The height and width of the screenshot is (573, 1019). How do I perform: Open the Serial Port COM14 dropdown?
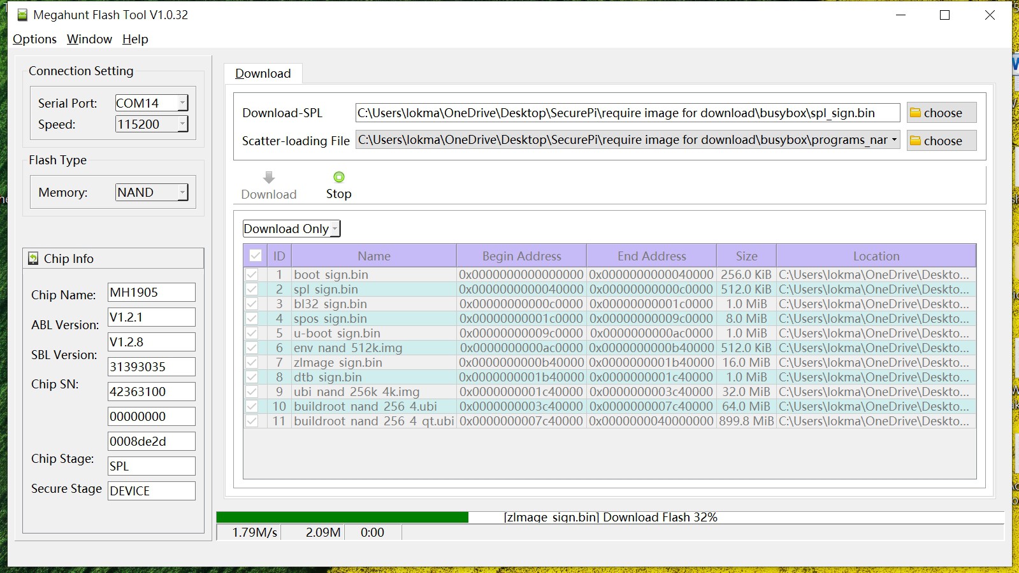pyautogui.click(x=182, y=103)
